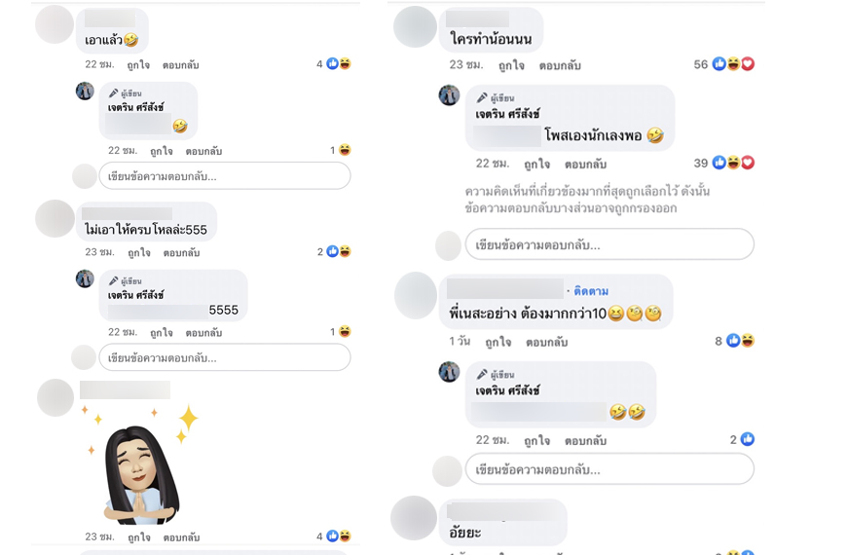Reply to "ใครทำน้อนนน" comment with ตอบกลับ
Image resolution: width=847 pixels, height=555 pixels.
coord(560,65)
